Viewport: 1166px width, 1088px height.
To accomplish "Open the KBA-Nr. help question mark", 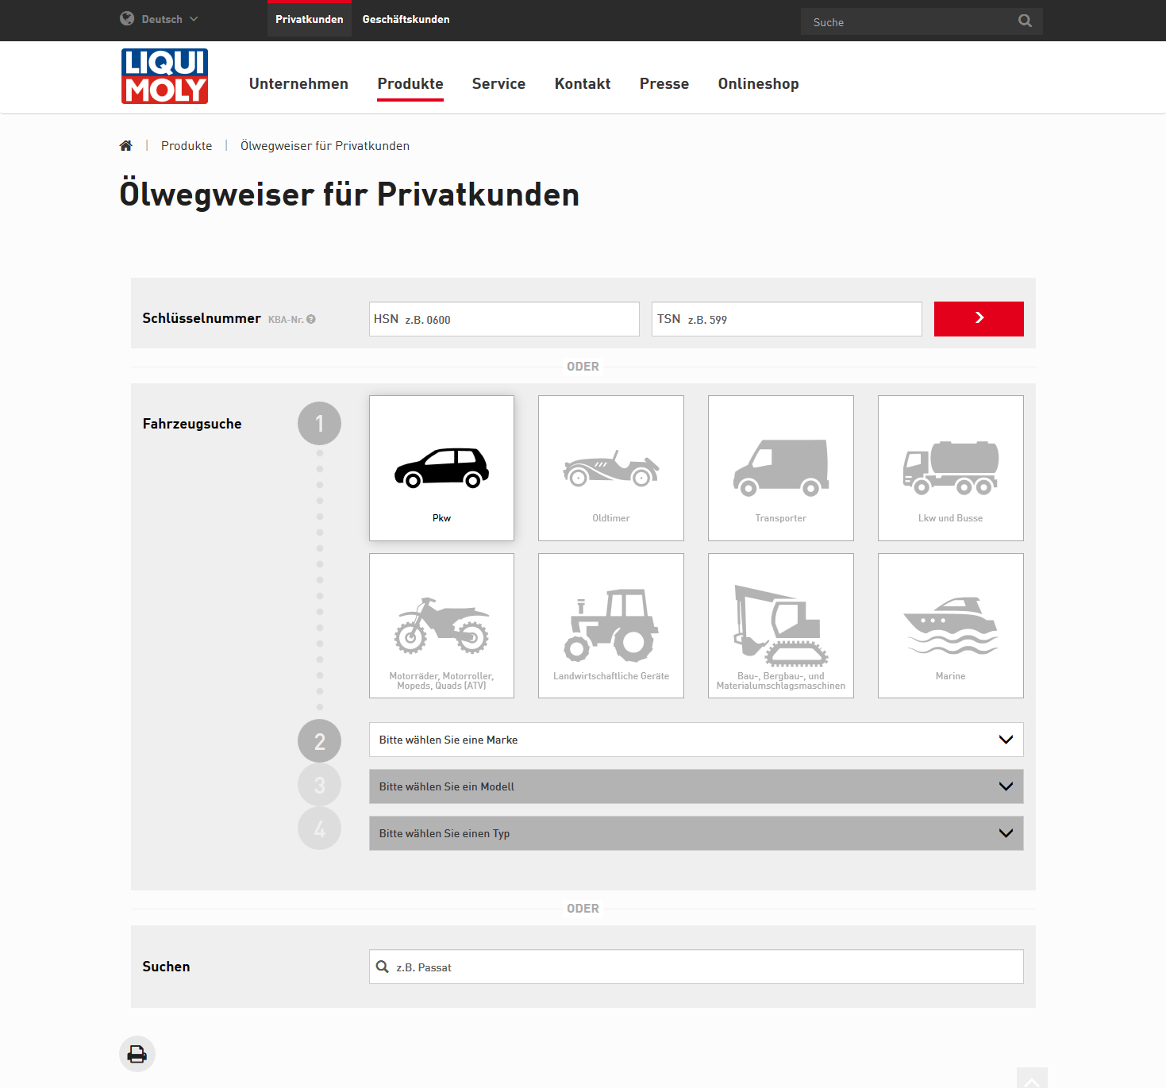I will [x=311, y=319].
